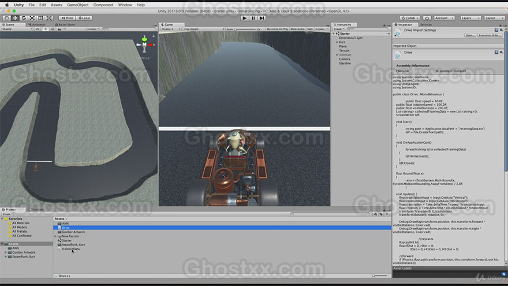The width and height of the screenshot is (508, 286).
Task: Click the Asset Labels tag icon
Action: click(504, 274)
